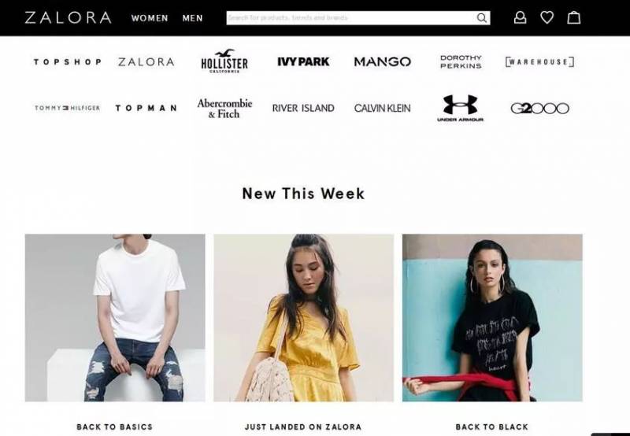Open the shopping bag icon
The image size is (630, 436).
coord(573,17)
